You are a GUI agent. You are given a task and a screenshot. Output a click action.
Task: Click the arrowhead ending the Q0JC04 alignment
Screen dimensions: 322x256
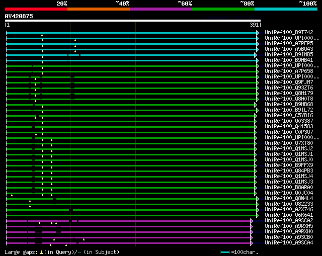(x=256, y=194)
